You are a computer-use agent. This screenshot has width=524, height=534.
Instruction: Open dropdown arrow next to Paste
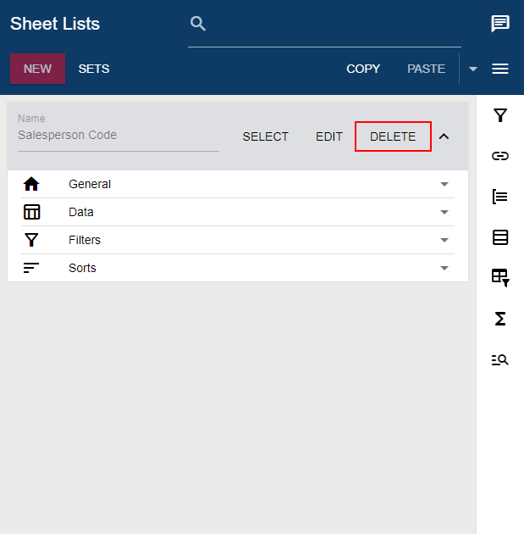coord(472,69)
